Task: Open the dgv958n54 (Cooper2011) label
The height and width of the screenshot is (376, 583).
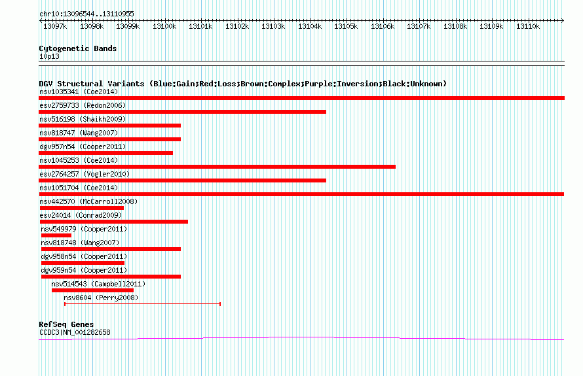Action: 84,256
